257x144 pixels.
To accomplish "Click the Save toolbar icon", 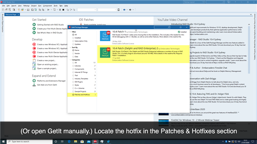I will click(28, 10).
